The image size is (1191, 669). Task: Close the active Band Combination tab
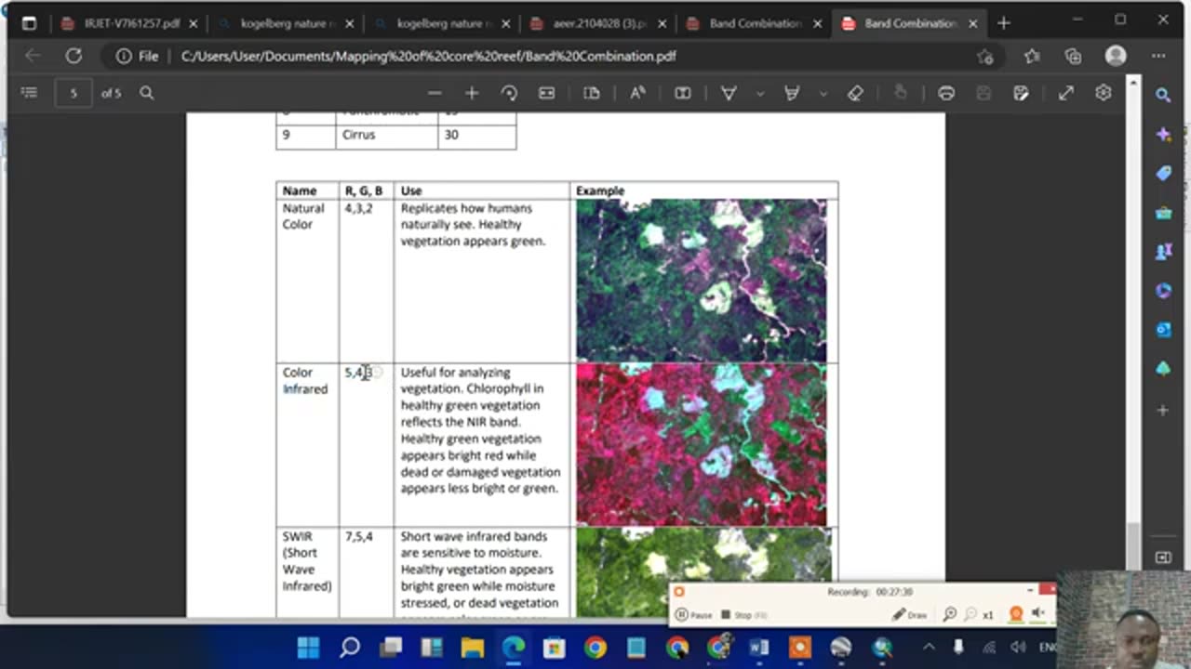(973, 23)
